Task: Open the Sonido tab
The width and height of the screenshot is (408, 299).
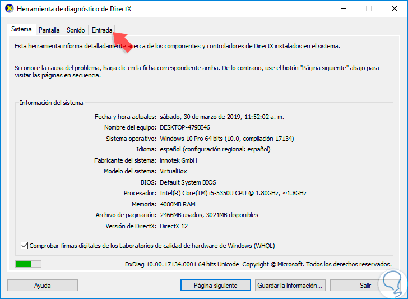Action: click(76, 30)
